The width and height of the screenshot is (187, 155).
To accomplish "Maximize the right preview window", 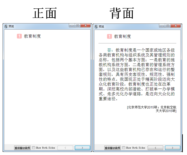I will 168,26.
